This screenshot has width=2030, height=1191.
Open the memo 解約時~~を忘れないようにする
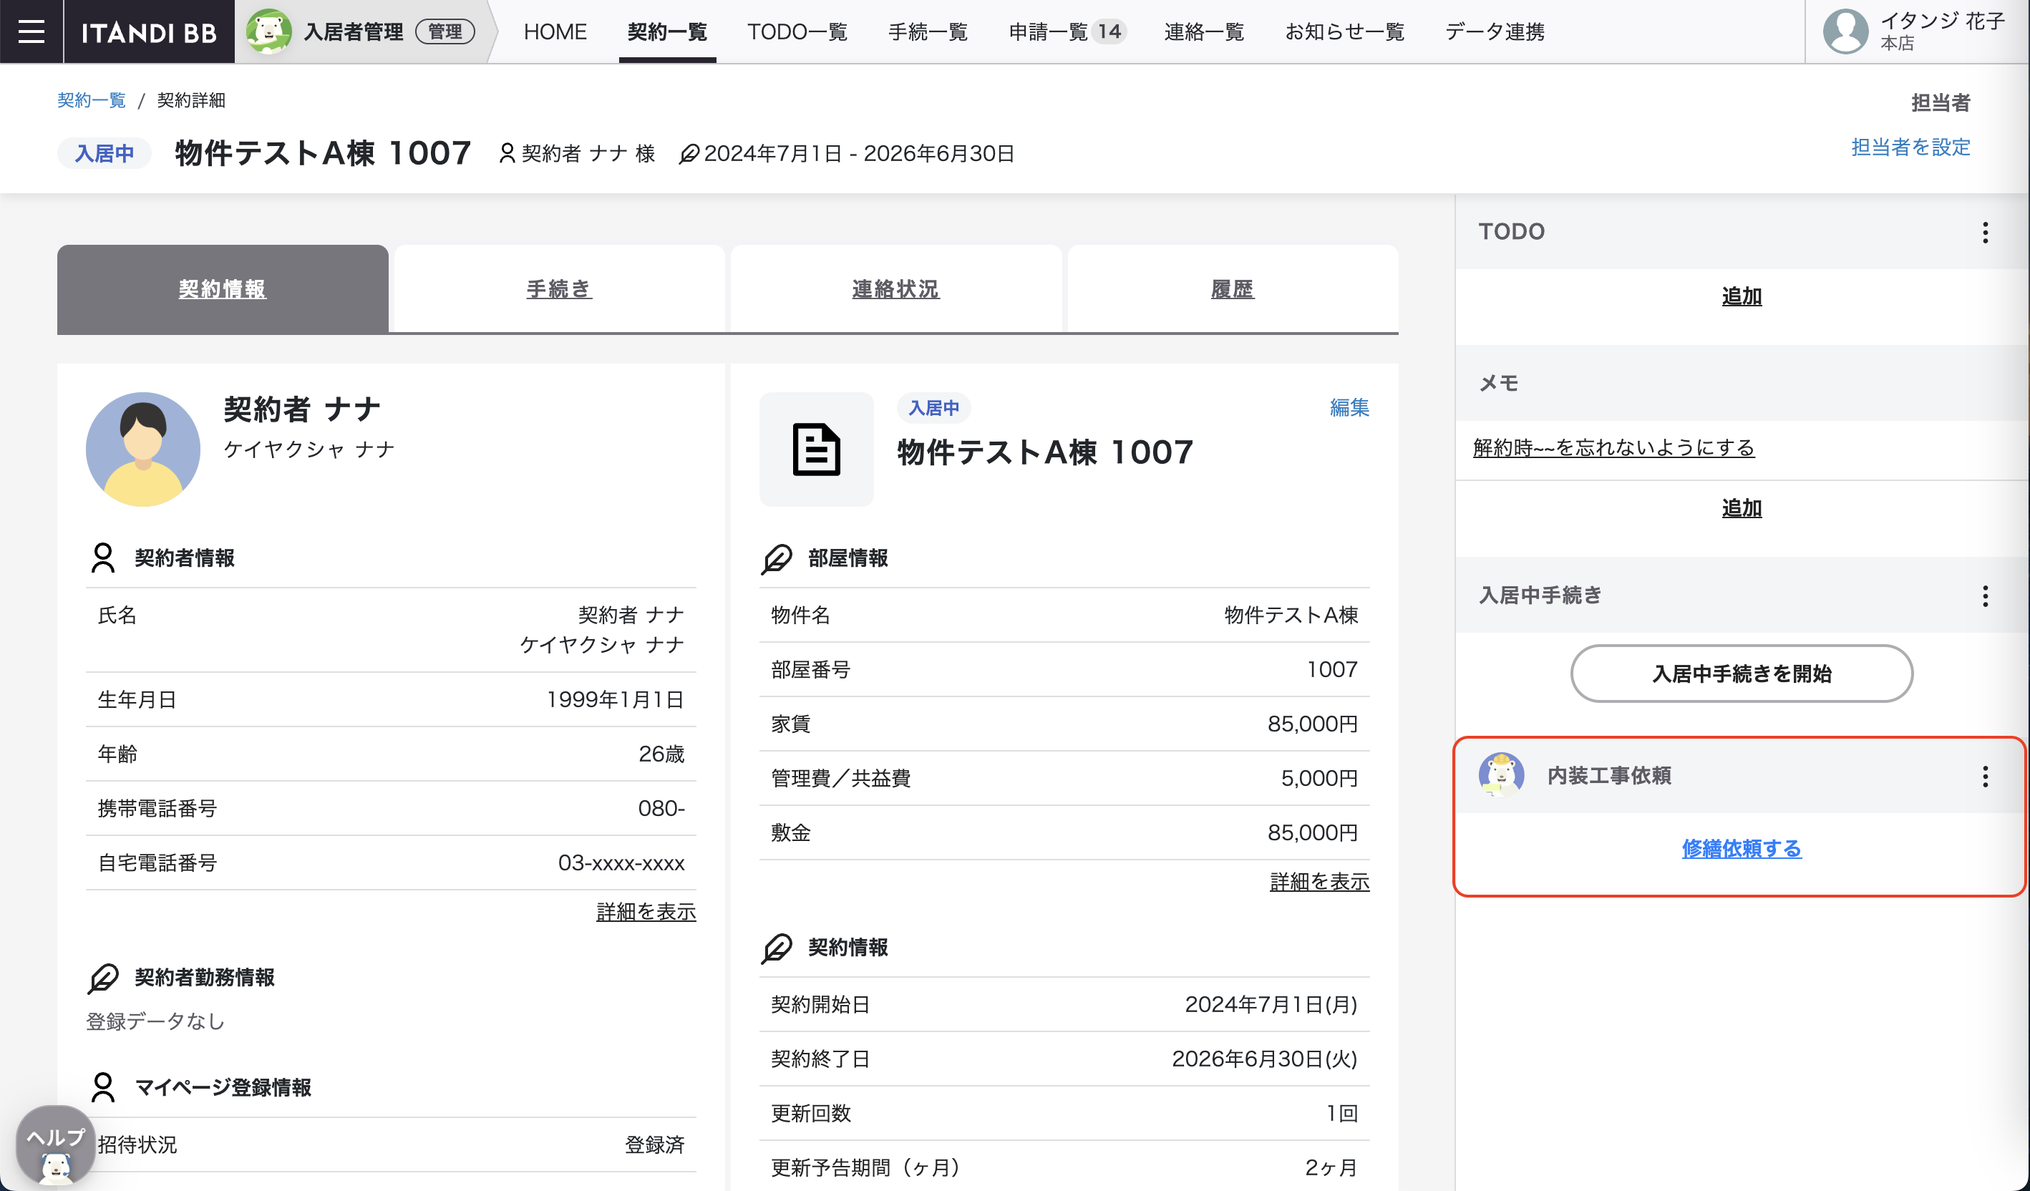[1613, 448]
